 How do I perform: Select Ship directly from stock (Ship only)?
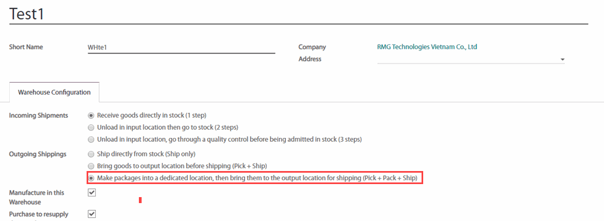click(x=91, y=154)
